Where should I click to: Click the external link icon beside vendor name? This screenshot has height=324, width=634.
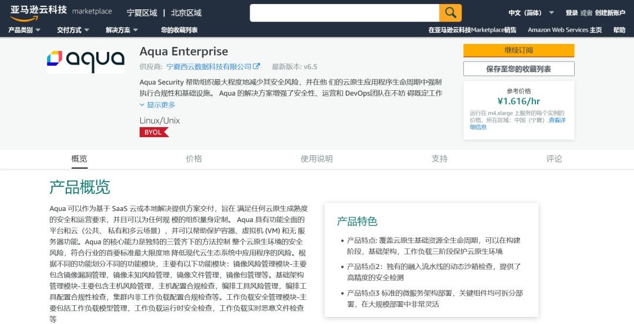pyautogui.click(x=257, y=66)
